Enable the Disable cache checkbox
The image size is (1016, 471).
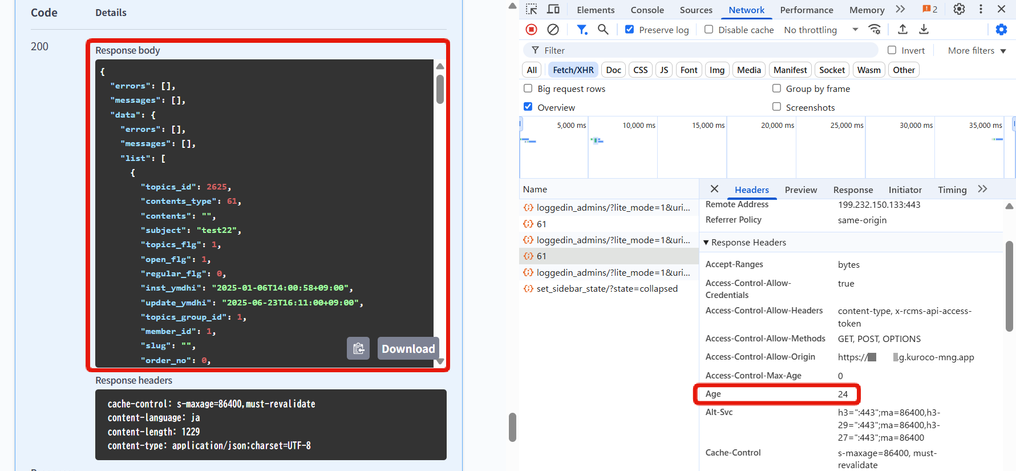709,30
